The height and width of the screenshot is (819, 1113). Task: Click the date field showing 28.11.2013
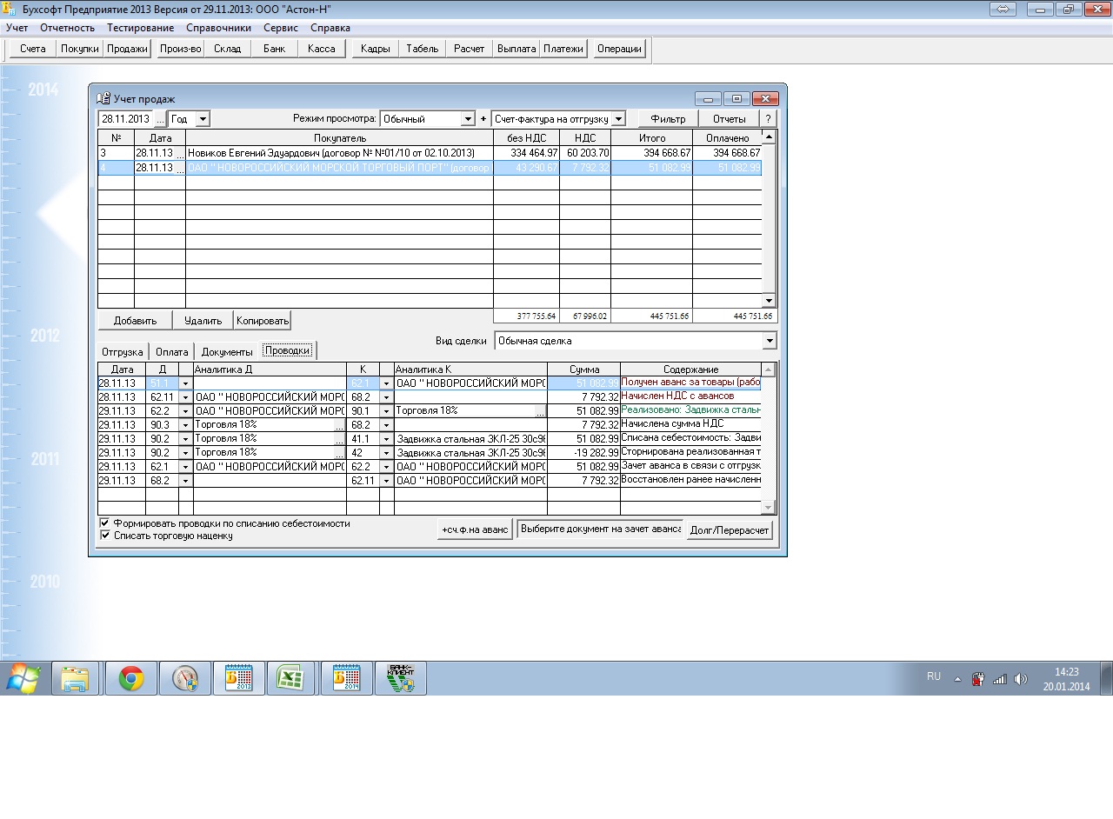click(125, 119)
